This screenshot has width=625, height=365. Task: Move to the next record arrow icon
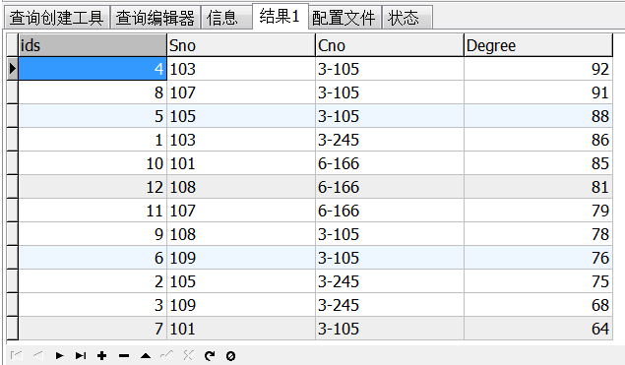59,355
